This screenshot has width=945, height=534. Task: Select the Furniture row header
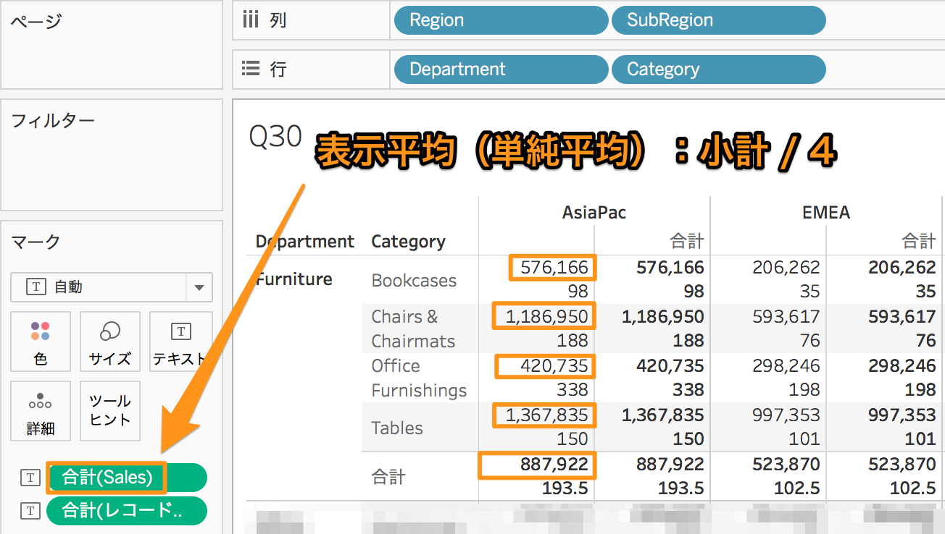coord(294,279)
